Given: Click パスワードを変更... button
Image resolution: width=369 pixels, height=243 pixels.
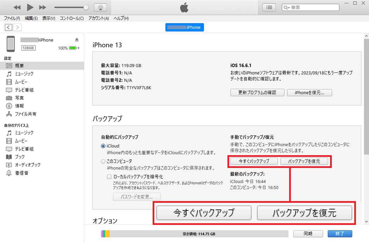Looking at the screenshot, I should pyautogui.click(x=137, y=197).
